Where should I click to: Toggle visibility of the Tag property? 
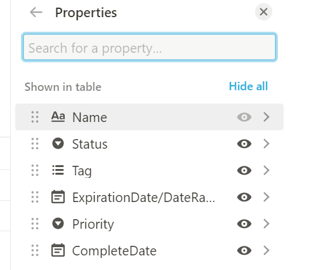[x=244, y=170]
